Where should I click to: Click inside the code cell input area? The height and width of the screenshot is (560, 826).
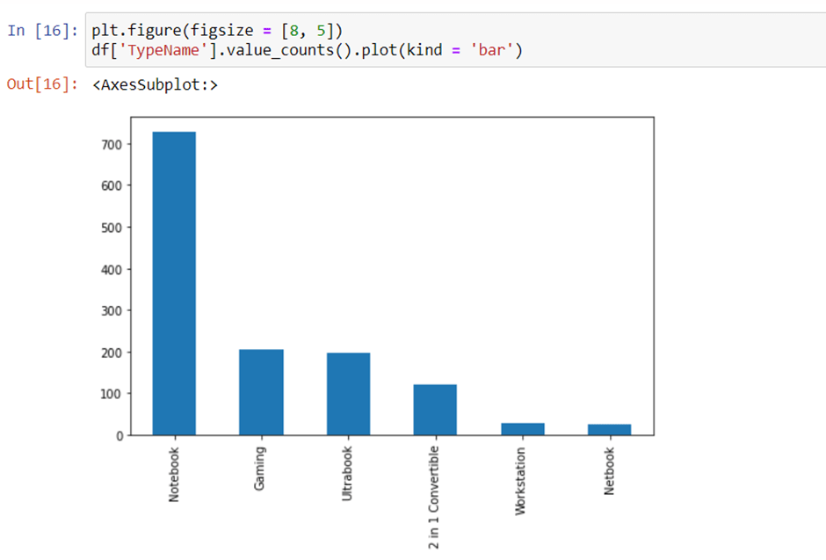pyautogui.click(x=456, y=40)
